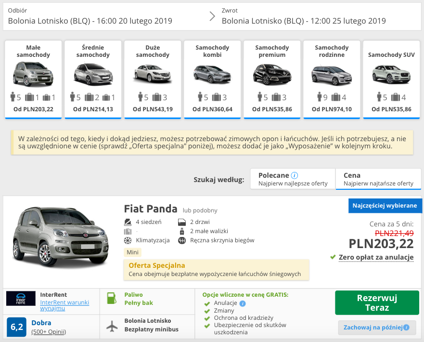424x342 pixels.
Task: Click the Bezpłatny minibus text
Action: coord(152,329)
